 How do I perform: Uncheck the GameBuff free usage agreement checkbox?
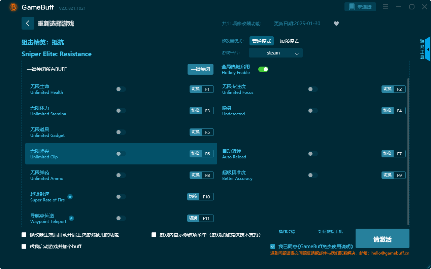tap(273, 246)
